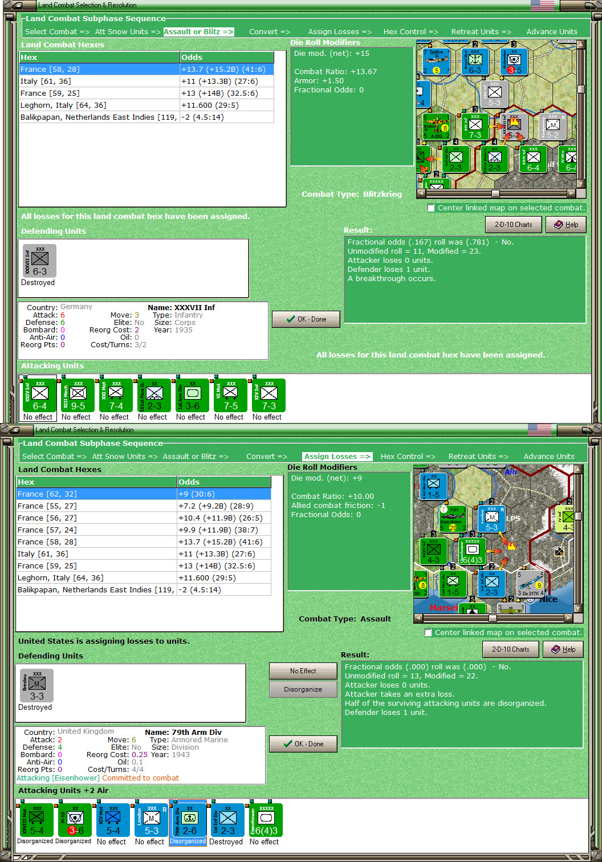This screenshot has height=862, width=602.
Task: Click the 5-3 grey infantry counter on Blitzkrieg map
Action: (x=494, y=95)
